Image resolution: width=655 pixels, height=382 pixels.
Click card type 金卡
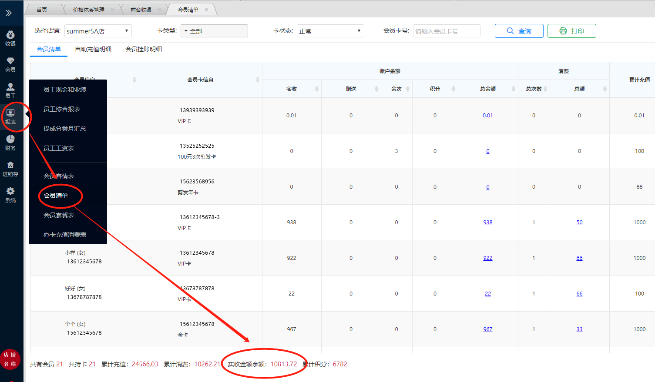pos(183,335)
